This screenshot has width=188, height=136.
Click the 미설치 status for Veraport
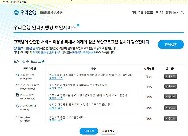(149, 76)
